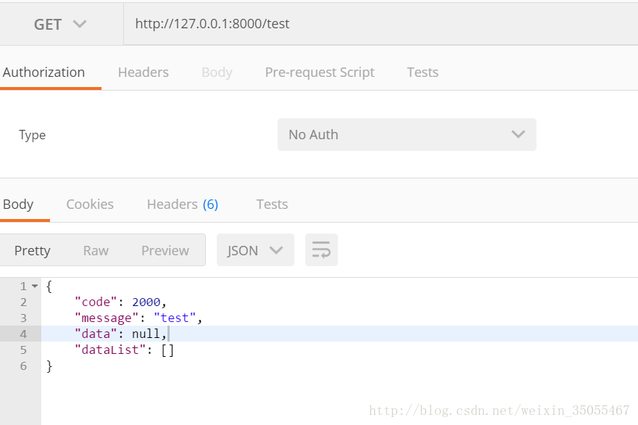Open the request Tests tab
Image resolution: width=638 pixels, height=425 pixels.
click(423, 73)
